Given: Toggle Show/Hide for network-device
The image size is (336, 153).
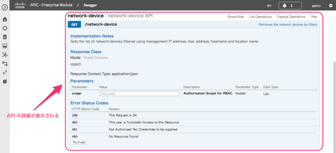Looking at the screenshot, I should point(236,17).
